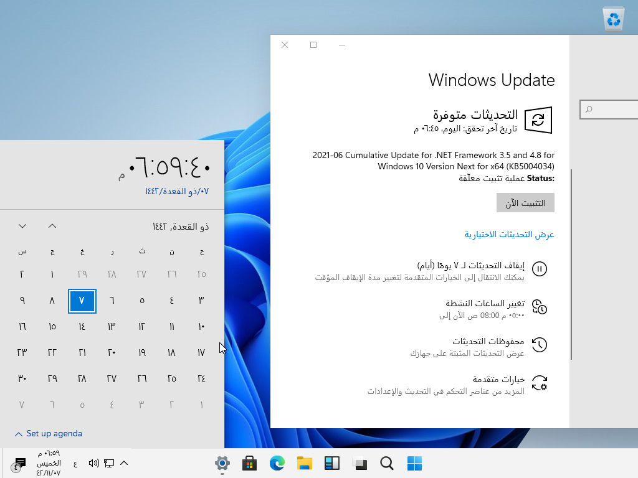The width and height of the screenshot is (638, 478).
Task: Open the notification center icon
Action: click(18, 464)
